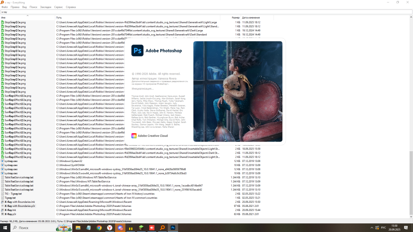
Task: Click the РУС input language indicator
Action: click(x=383, y=228)
